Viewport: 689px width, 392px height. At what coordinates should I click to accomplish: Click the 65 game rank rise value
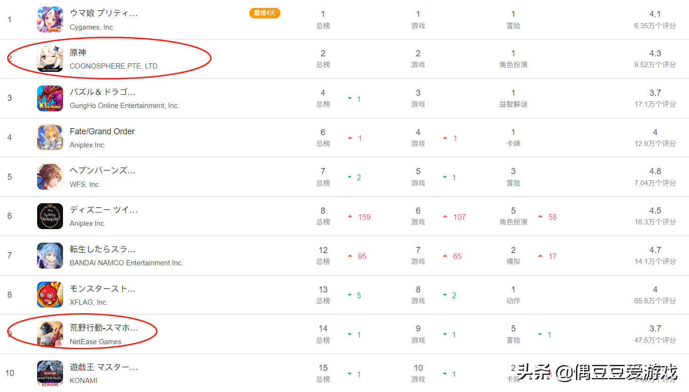tap(457, 256)
